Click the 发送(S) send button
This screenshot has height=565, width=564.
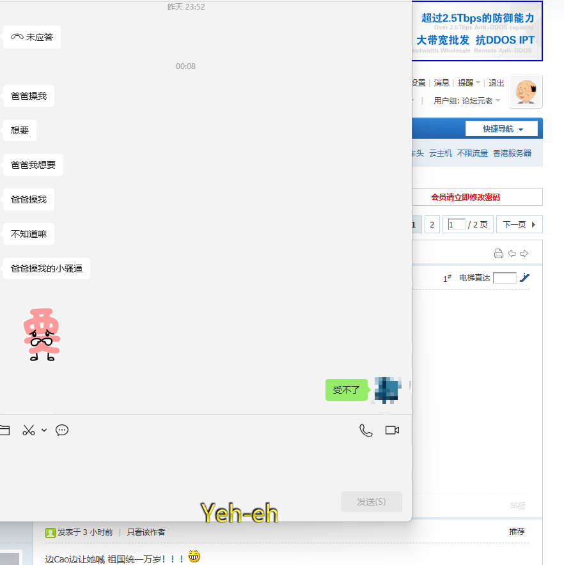coord(371,502)
